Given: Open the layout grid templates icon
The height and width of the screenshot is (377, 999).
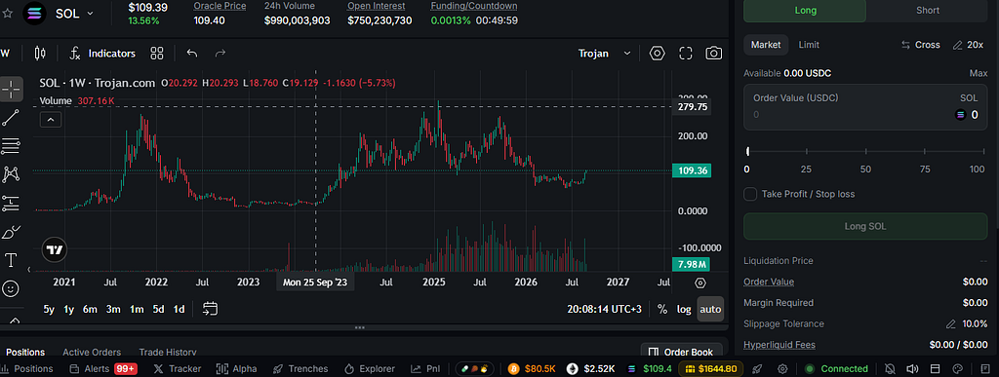Looking at the screenshot, I should point(157,54).
